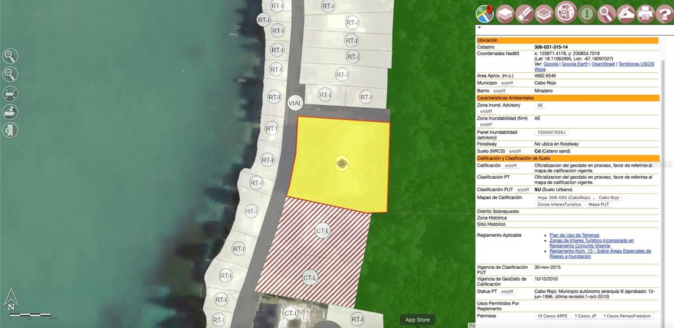Open the help question mark icon
This screenshot has width=674, height=328.
tap(664, 13)
